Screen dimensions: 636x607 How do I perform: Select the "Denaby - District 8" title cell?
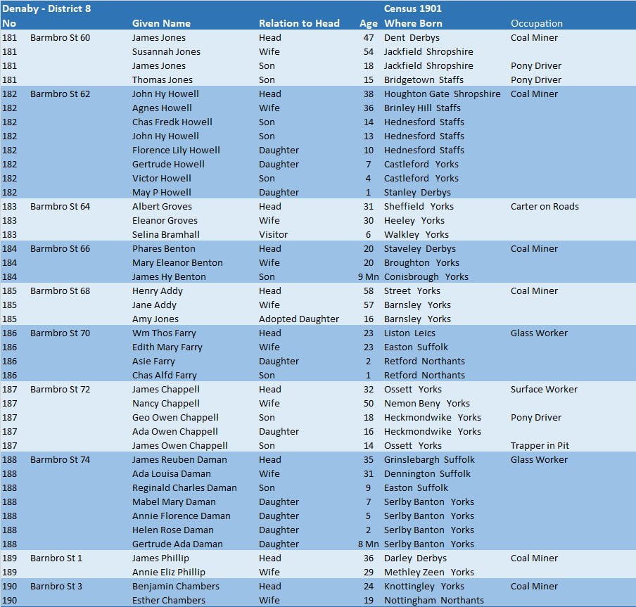[46, 9]
